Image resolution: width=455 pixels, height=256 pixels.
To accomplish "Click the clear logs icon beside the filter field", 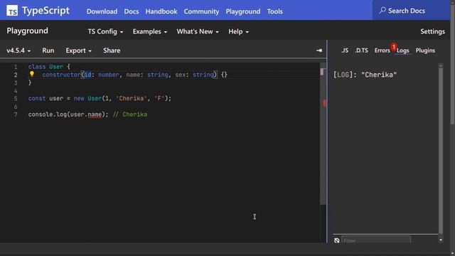I will [x=336, y=240].
